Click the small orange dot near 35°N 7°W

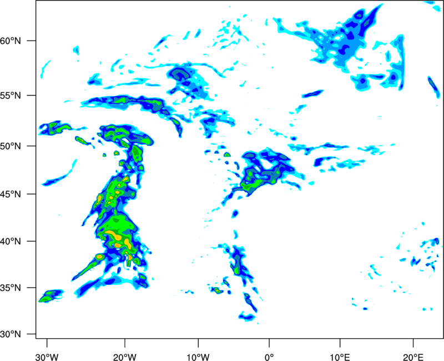217,290
